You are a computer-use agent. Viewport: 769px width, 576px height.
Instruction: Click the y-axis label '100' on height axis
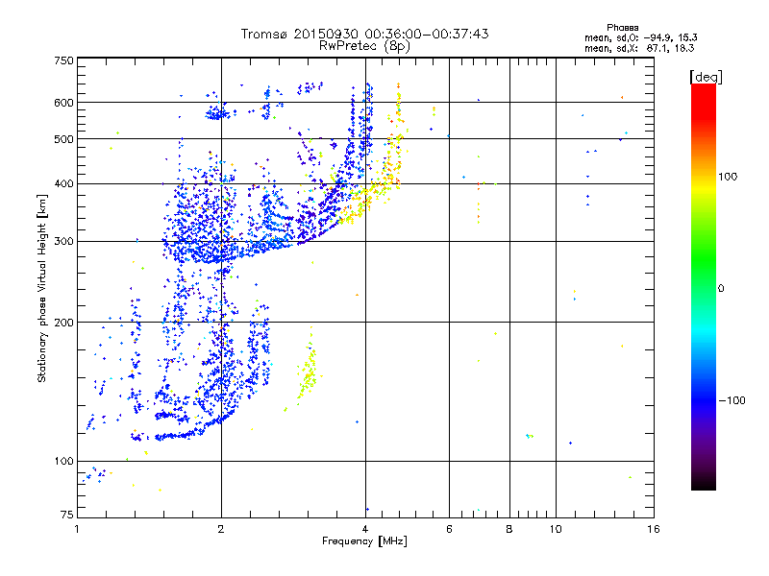64,462
